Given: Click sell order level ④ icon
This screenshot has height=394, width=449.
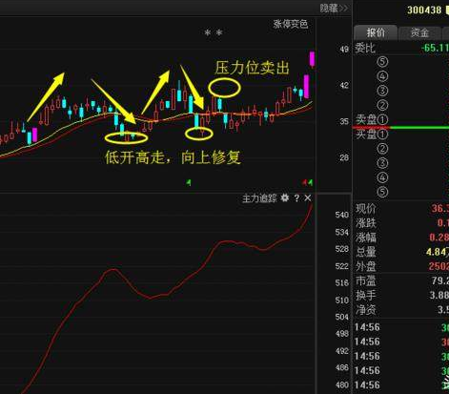Looking at the screenshot, I should tap(382, 76).
